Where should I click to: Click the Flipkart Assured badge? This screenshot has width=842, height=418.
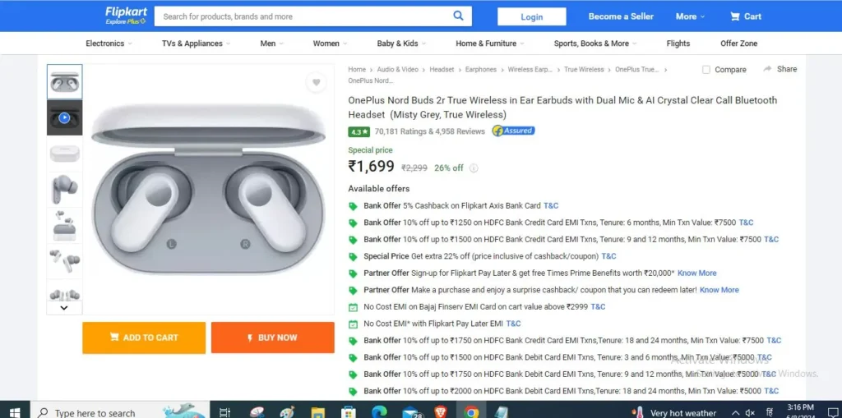point(513,131)
